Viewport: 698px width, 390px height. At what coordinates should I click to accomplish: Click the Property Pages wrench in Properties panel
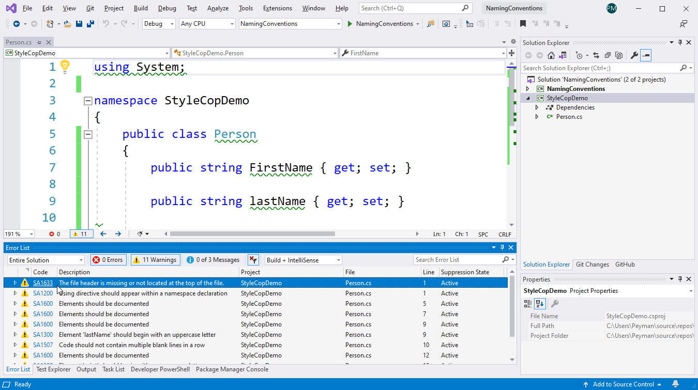[554, 304]
